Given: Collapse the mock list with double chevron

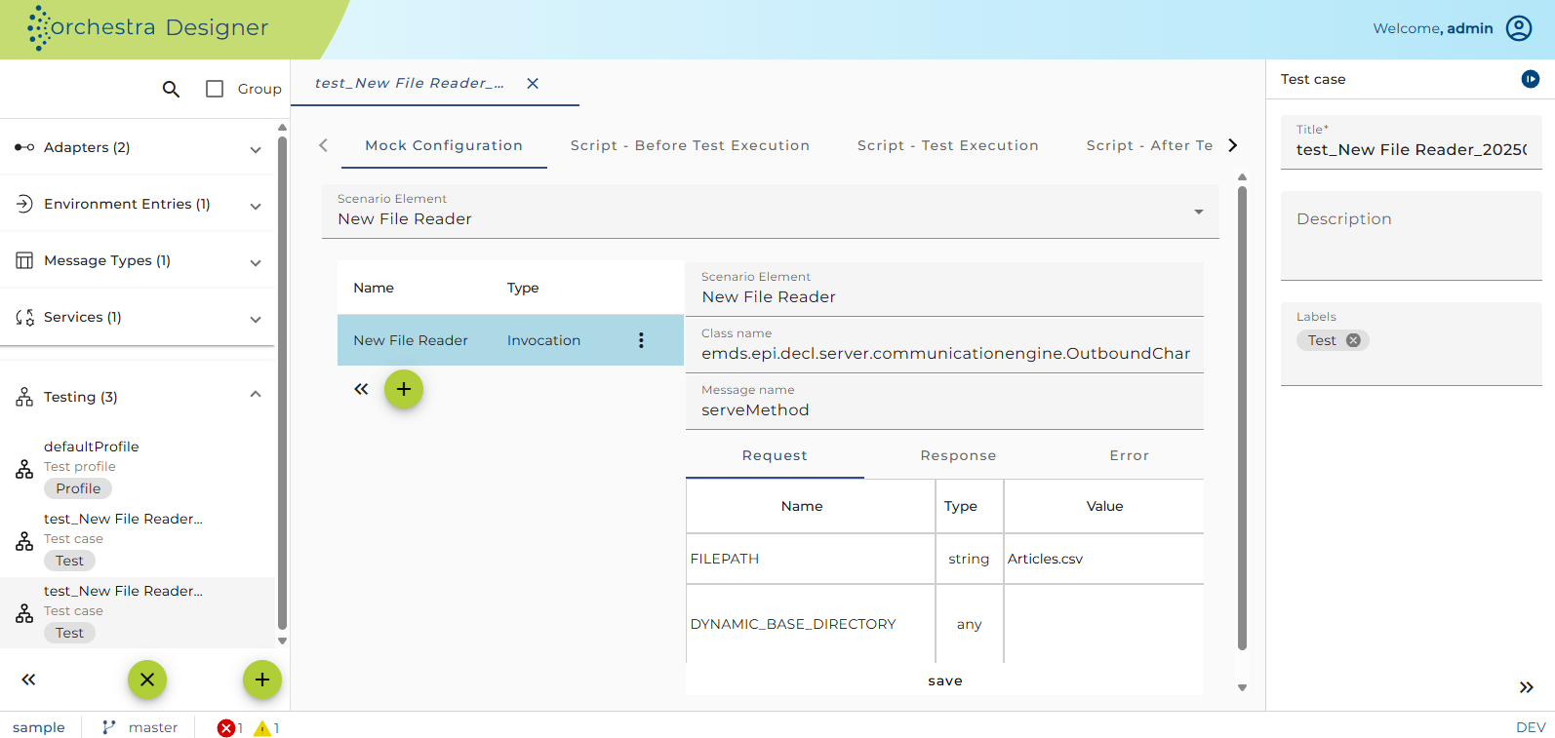Looking at the screenshot, I should (x=361, y=389).
